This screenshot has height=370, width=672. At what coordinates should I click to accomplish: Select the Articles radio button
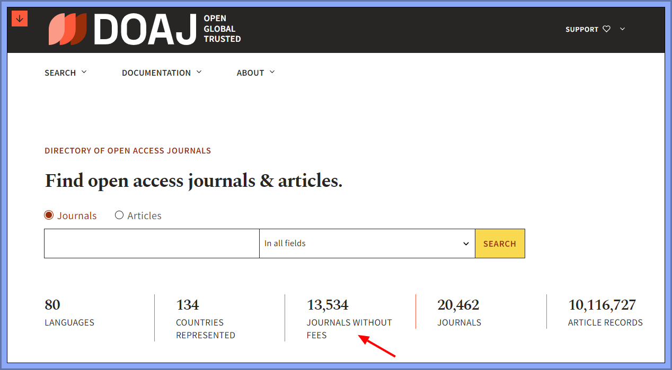point(119,215)
